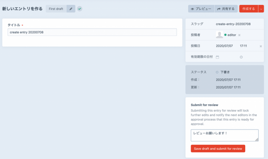Click the pencil edit icon beside First draft
Screen dimensions: 268x159
point(71,9)
